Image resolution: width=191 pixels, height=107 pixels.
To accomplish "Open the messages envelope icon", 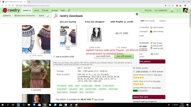I will tap(178, 11).
